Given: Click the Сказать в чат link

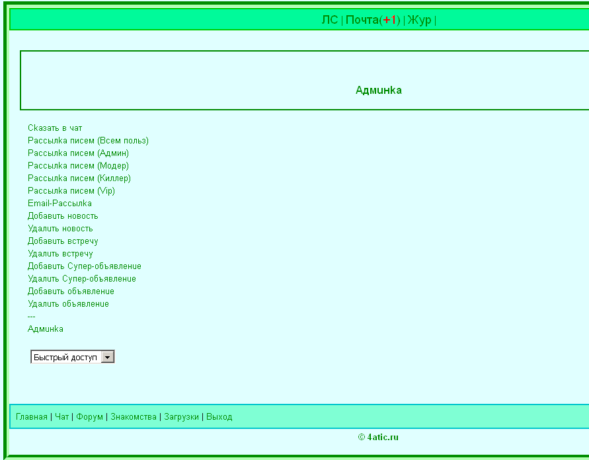Looking at the screenshot, I should [x=55, y=128].
